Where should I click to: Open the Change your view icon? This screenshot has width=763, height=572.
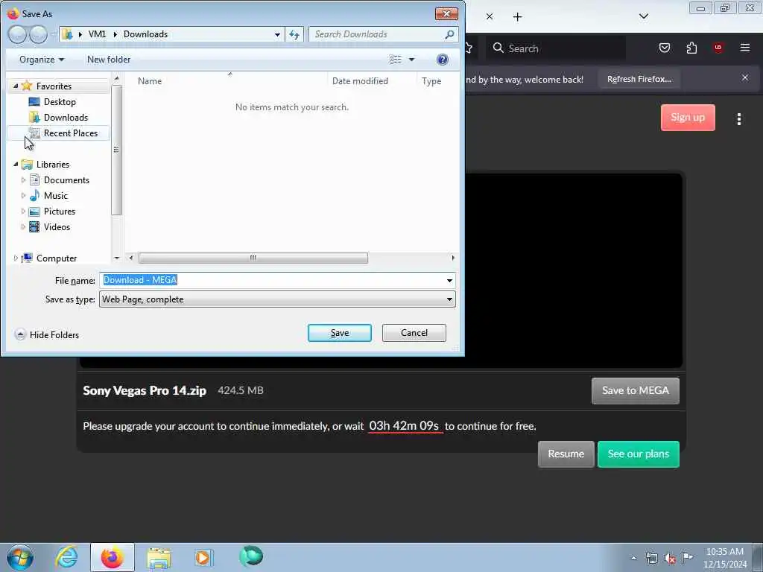(x=396, y=60)
